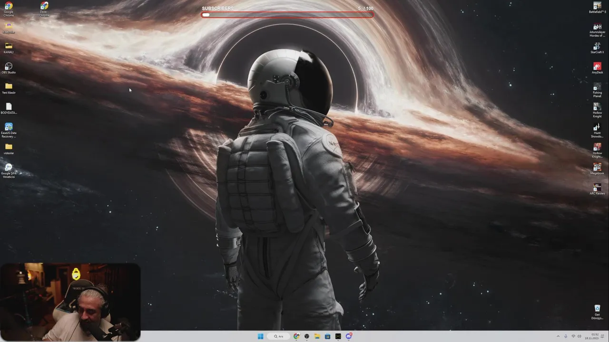Select the Hunt Showdown desktop icon

pyautogui.click(x=597, y=131)
